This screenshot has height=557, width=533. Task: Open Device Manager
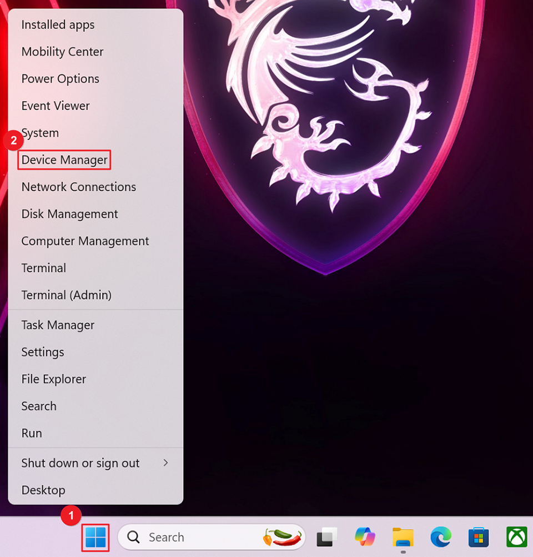(95, 160)
